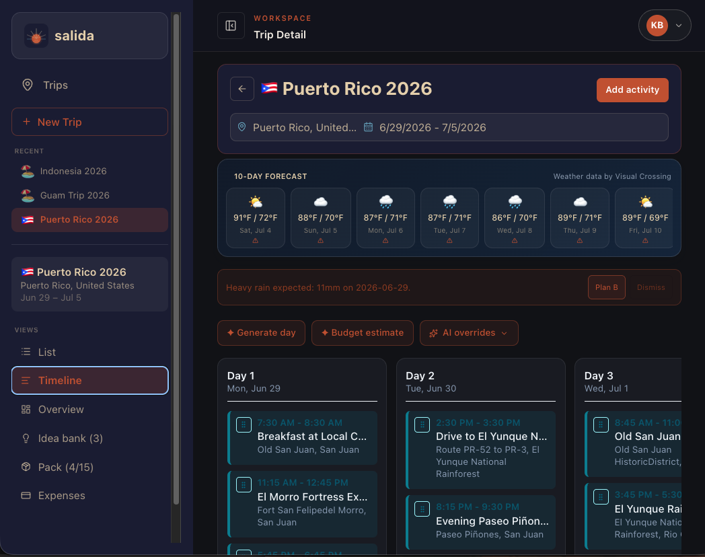Create a New Trip from sidebar
Screen dimensions: 705x557
coord(90,122)
